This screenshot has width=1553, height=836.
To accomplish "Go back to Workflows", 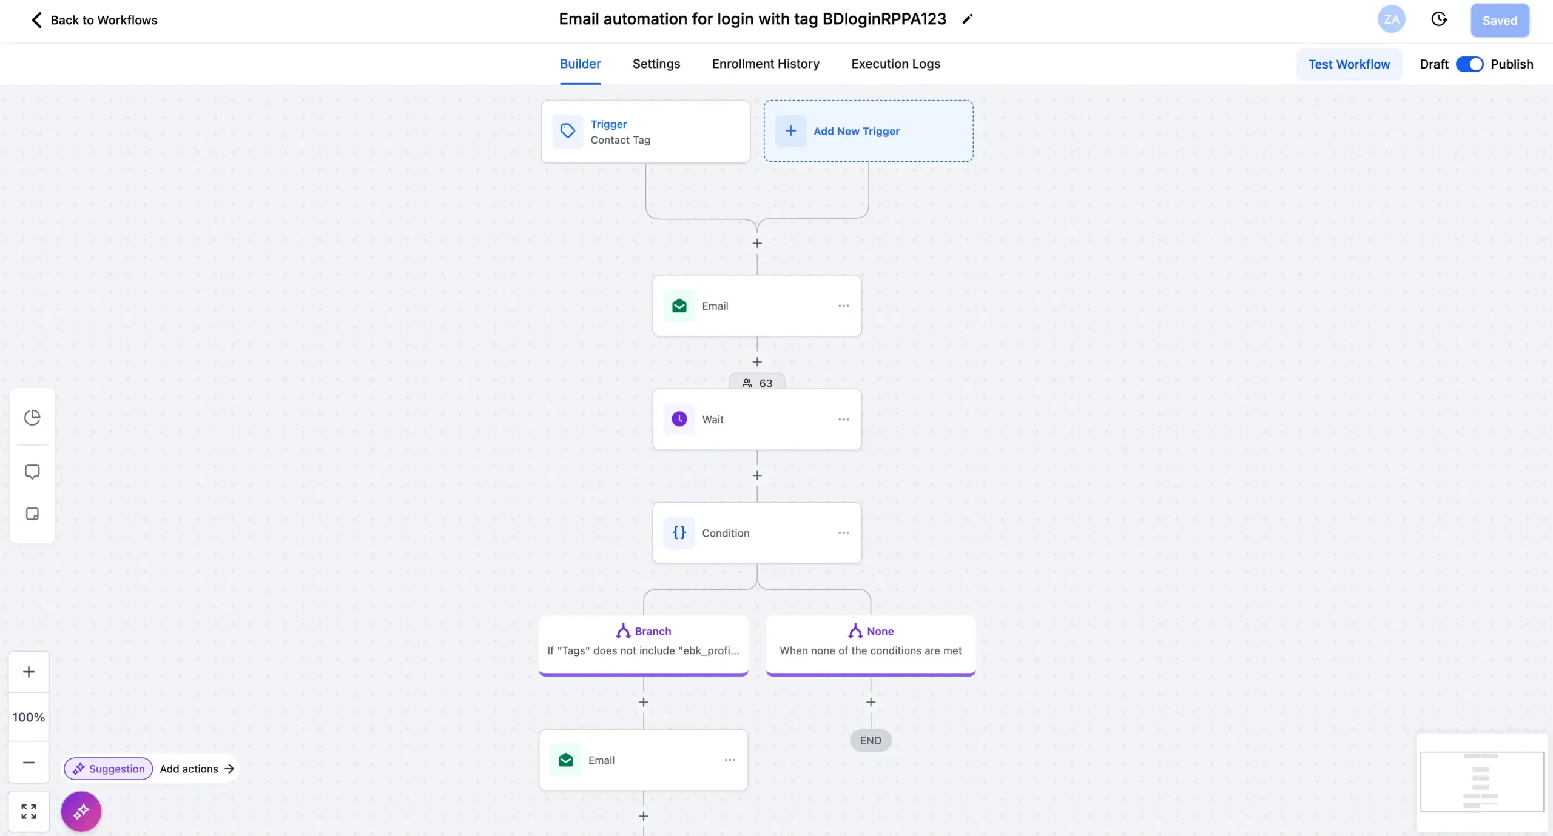I will pyautogui.click(x=94, y=20).
